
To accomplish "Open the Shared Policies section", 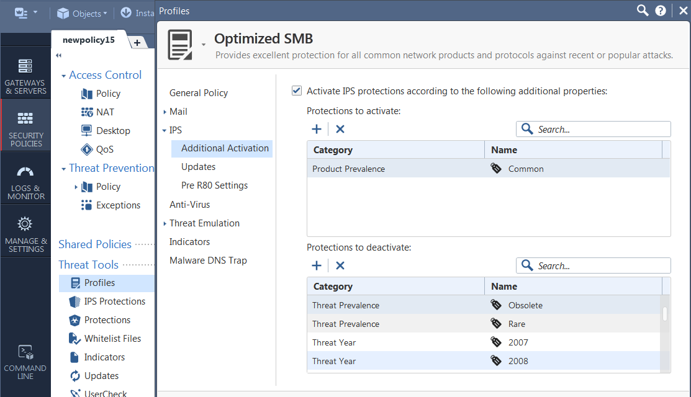I will 95,244.
